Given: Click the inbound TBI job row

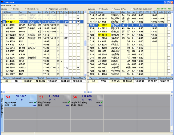Looking at the screenshot, I should [x=43, y=81].
